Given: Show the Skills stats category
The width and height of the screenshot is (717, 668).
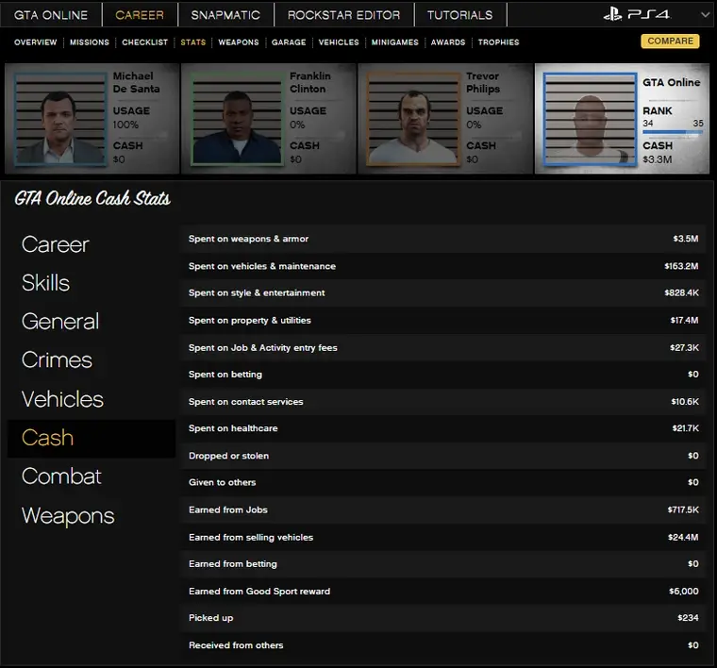Looking at the screenshot, I should (46, 283).
